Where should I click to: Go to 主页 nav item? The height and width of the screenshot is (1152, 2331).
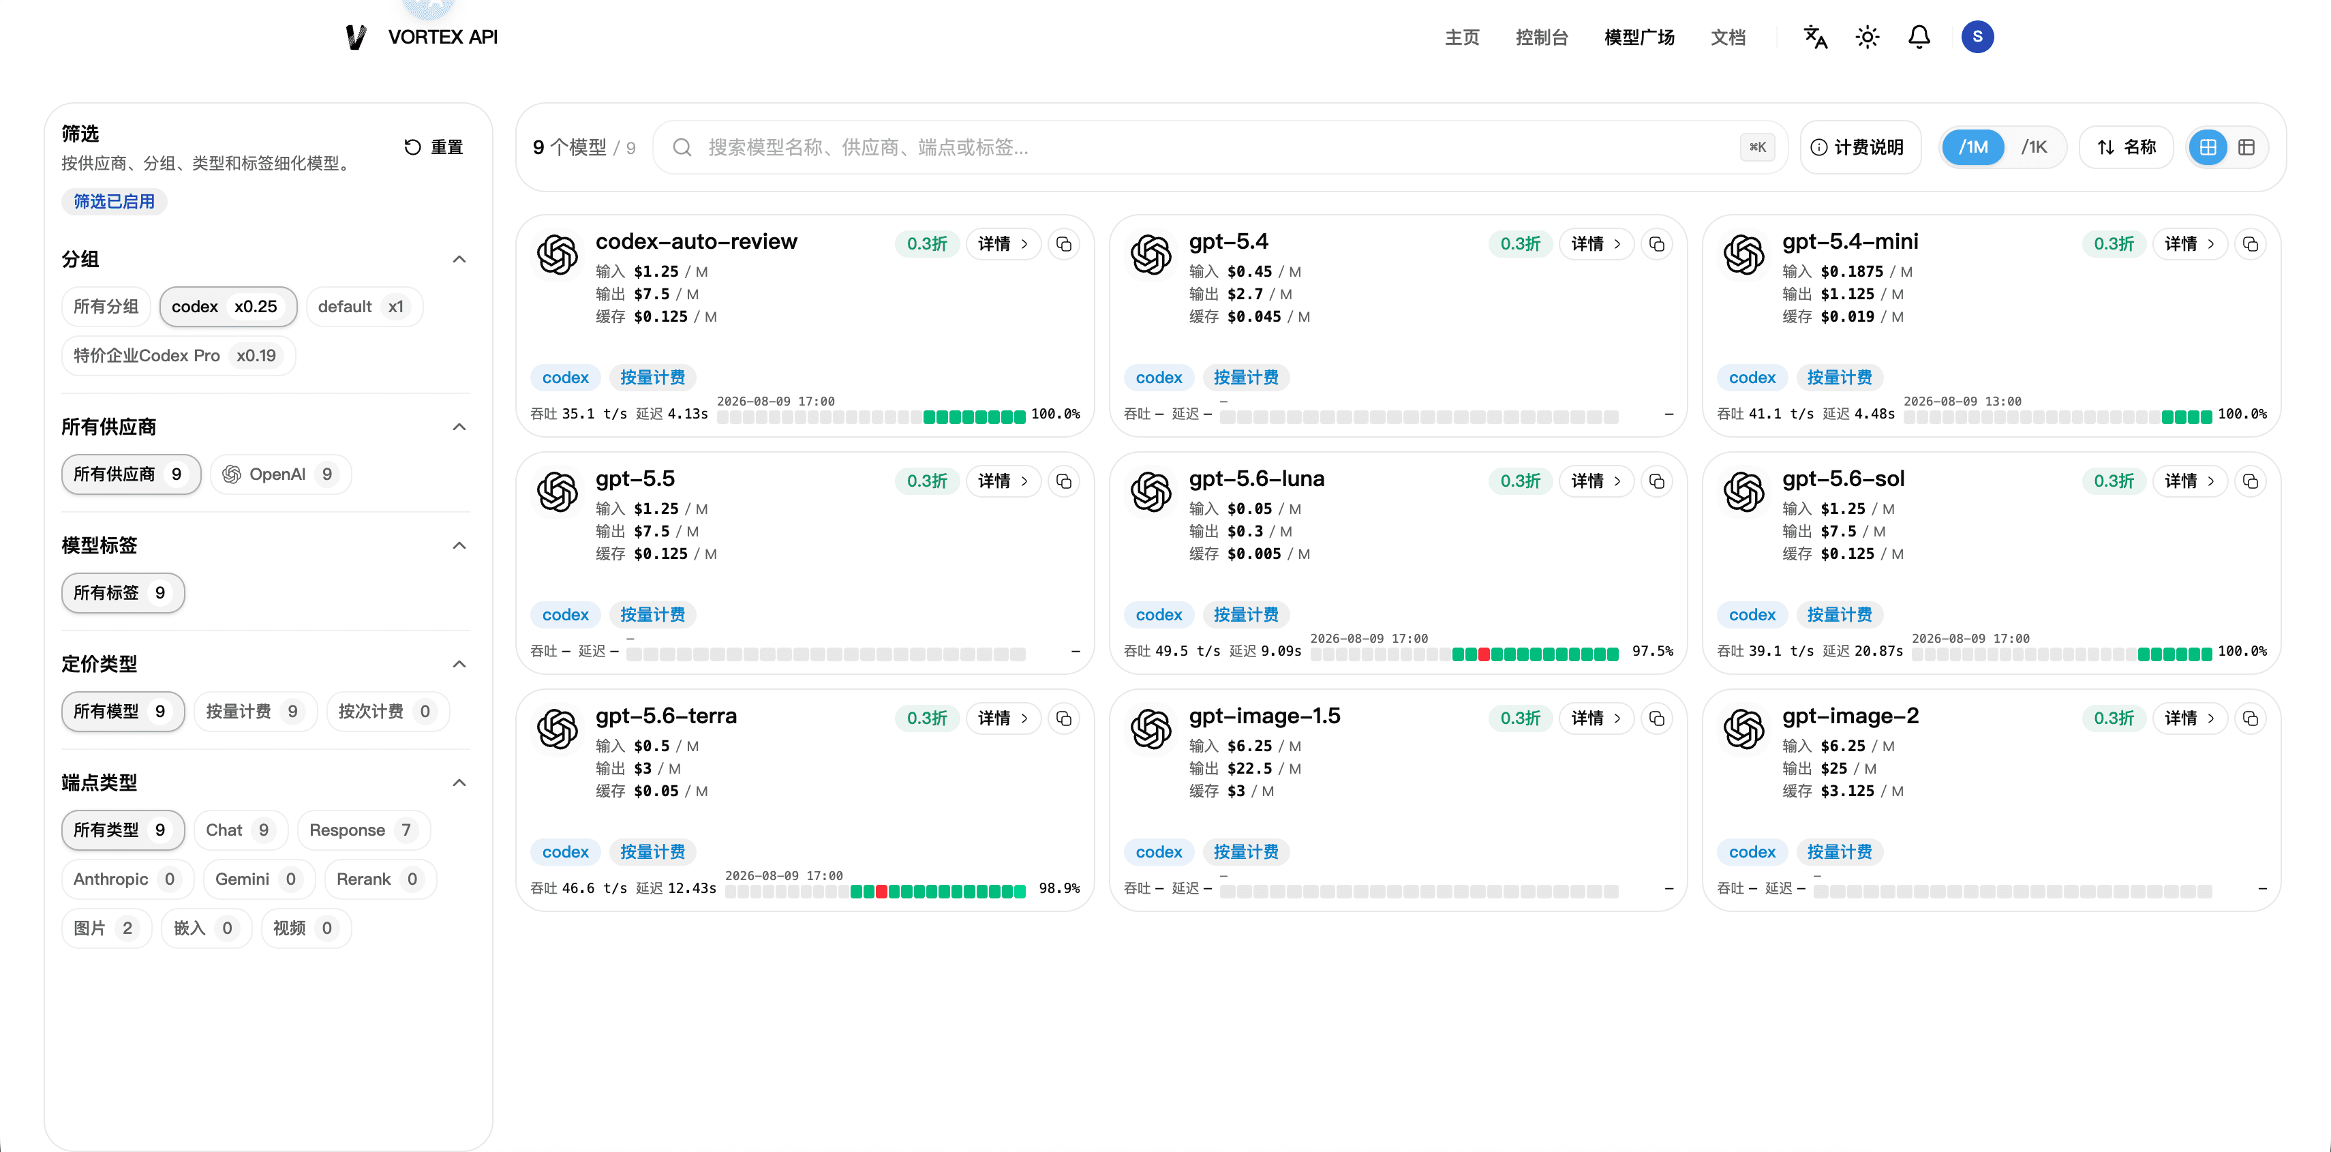coord(1461,37)
